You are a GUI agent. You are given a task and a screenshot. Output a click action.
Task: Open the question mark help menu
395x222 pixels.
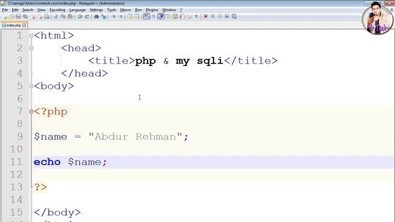pos(181,10)
